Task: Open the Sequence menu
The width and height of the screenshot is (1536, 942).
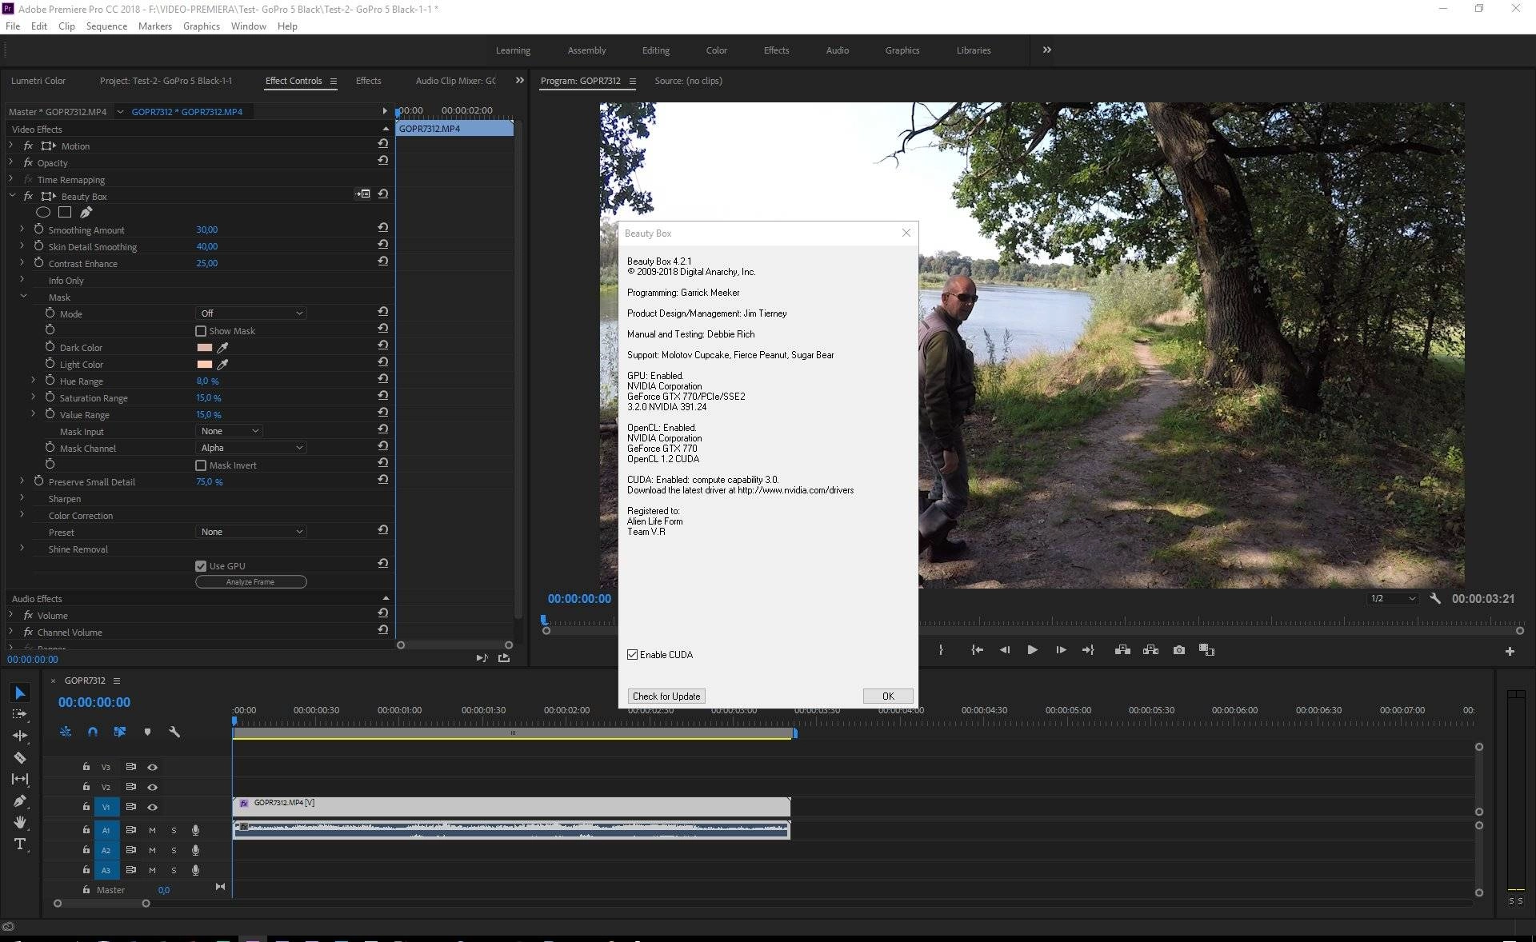Action: (x=106, y=26)
